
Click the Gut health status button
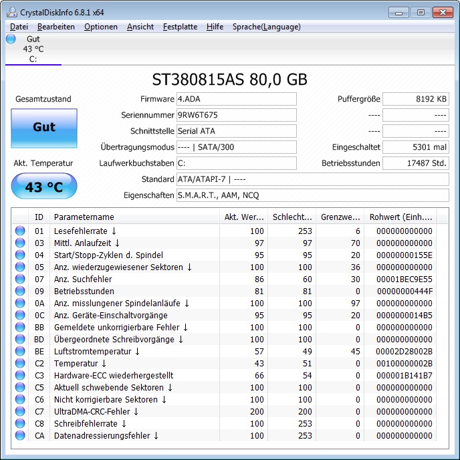[x=44, y=128]
